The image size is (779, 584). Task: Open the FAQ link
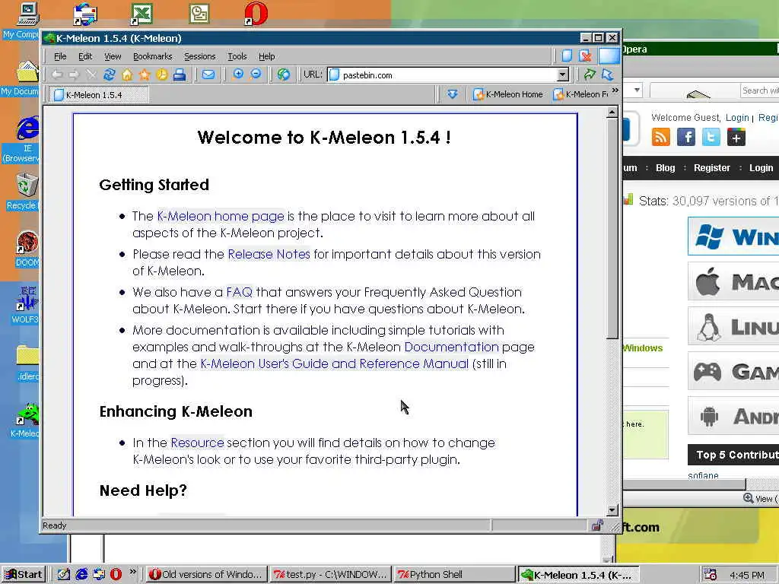pos(240,292)
